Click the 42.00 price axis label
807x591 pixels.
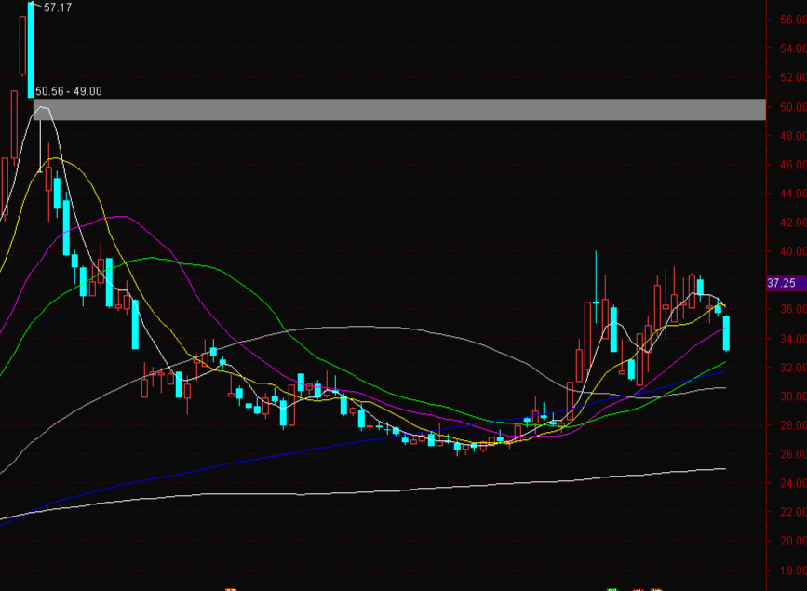pos(793,222)
